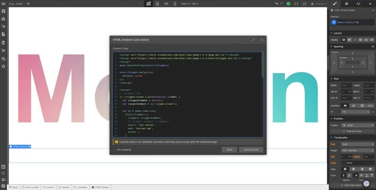The height and width of the screenshot is (190, 376).
Task: Open the Navigator panel icon
Action: click(3, 27)
